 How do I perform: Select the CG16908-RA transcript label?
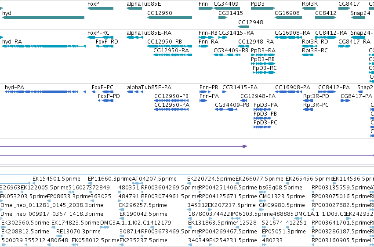tap(292, 33)
